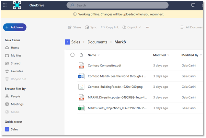The height and width of the screenshot is (138, 206).
Task: Click the image icon for BuildingFacade png
Action: click(81, 87)
